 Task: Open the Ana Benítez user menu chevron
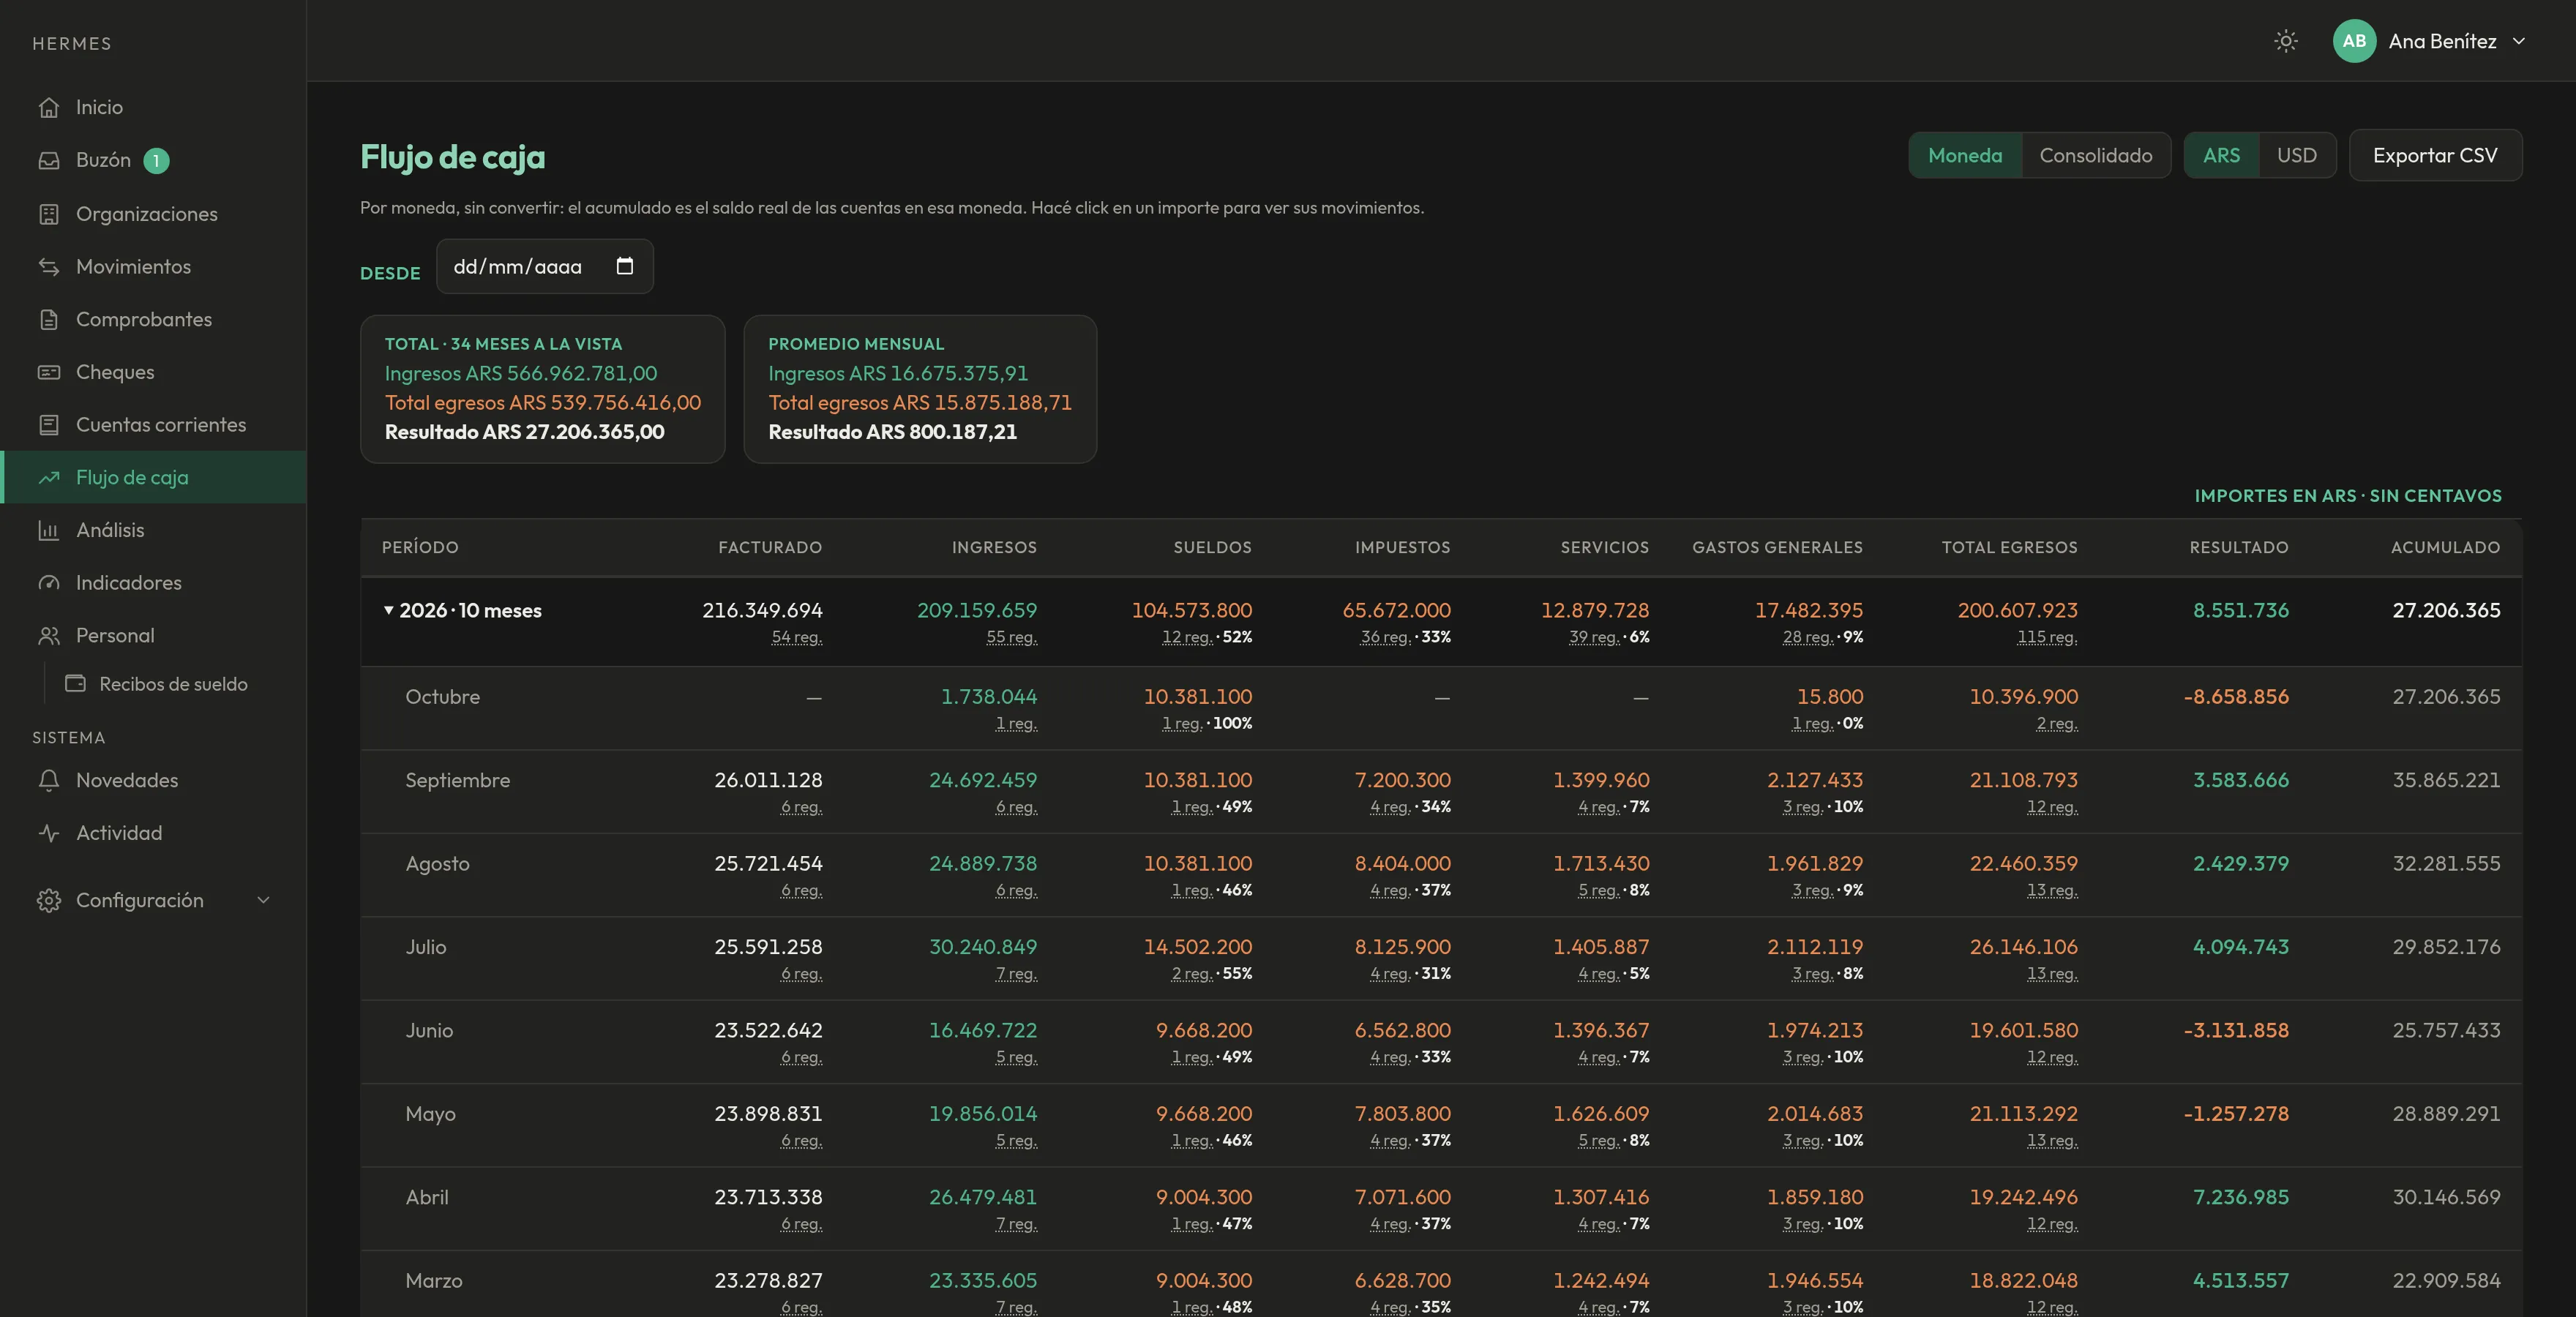pyautogui.click(x=2519, y=41)
